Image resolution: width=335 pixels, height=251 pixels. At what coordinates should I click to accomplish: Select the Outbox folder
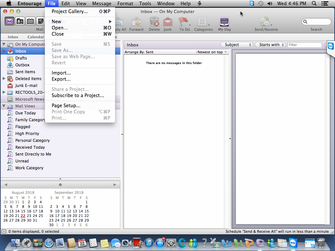tap(23, 65)
